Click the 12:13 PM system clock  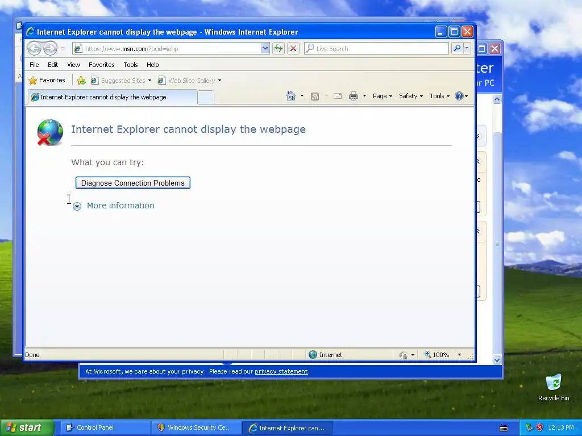pyautogui.click(x=561, y=428)
